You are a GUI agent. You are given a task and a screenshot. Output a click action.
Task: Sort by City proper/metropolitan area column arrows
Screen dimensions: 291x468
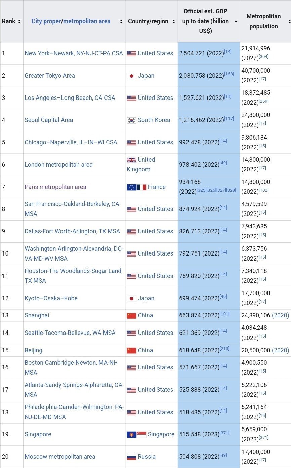tap(121, 21)
